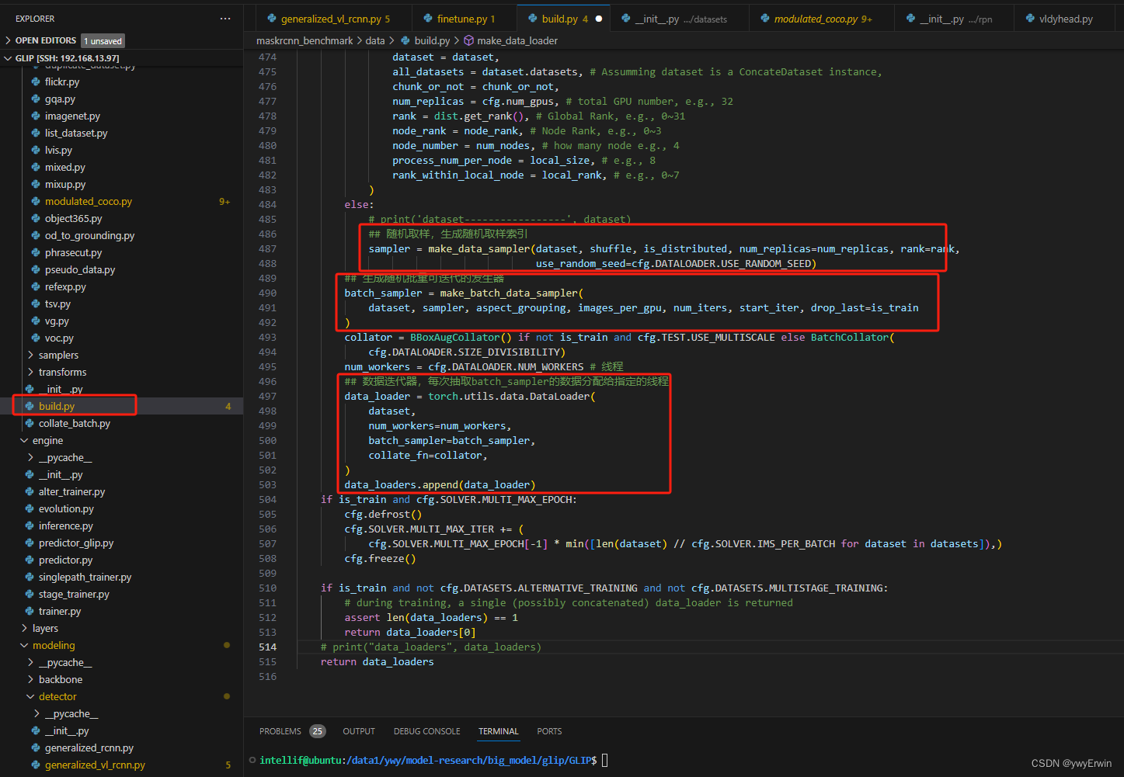Click the Python icon beside lvis.py
1124x777 pixels.
pyautogui.click(x=36, y=150)
